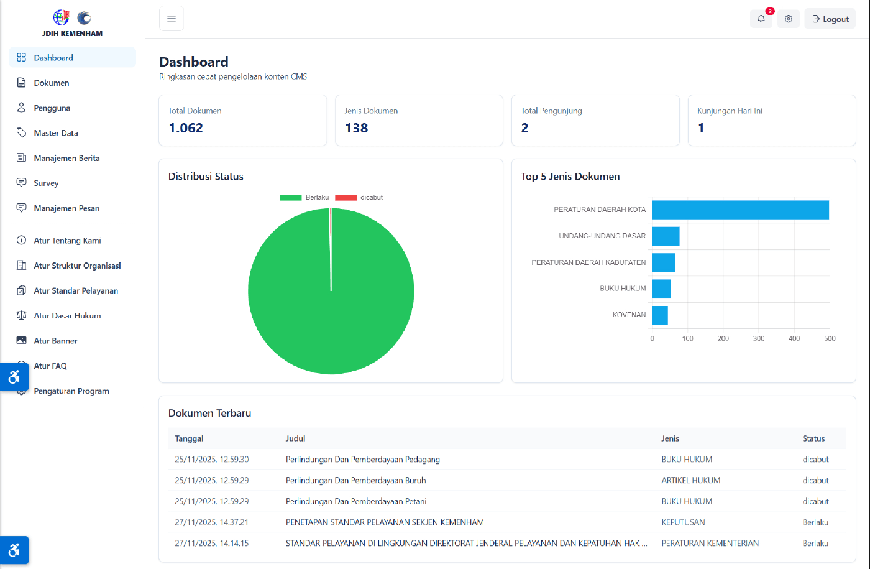This screenshot has width=870, height=569.
Task: Click the ARTIKEL HUKUM cell
Action: 691,480
